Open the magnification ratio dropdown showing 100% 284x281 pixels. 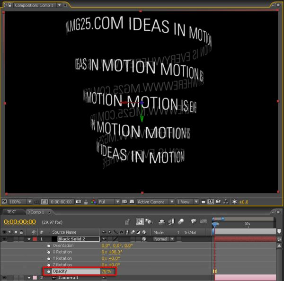coord(20,202)
